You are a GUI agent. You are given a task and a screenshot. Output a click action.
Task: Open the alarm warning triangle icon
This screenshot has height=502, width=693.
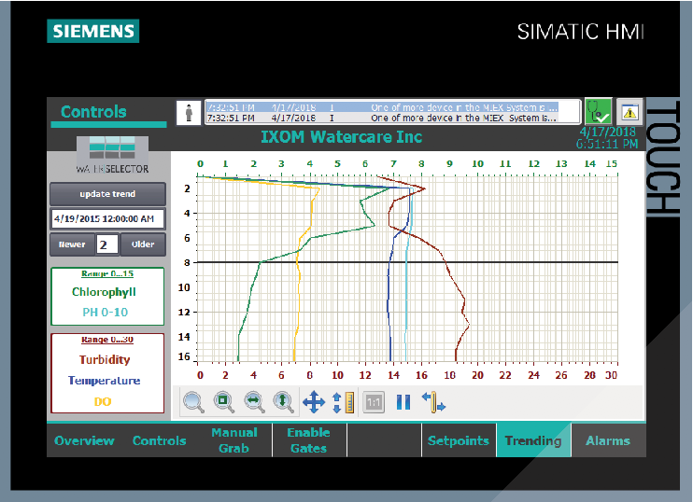point(629,112)
